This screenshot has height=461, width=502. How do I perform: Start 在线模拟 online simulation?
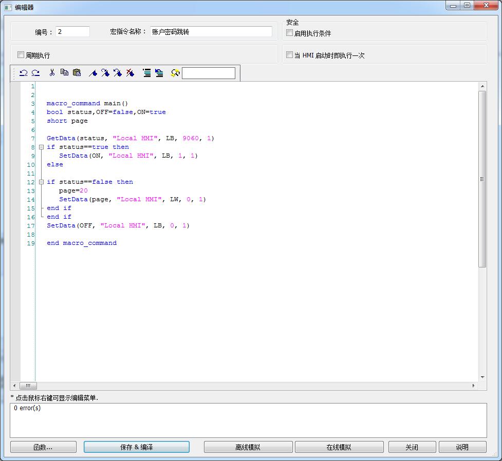(339, 447)
